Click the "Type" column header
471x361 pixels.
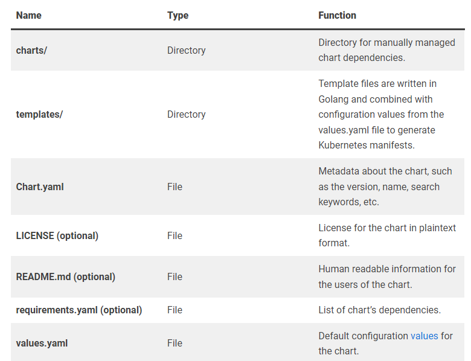click(x=178, y=15)
